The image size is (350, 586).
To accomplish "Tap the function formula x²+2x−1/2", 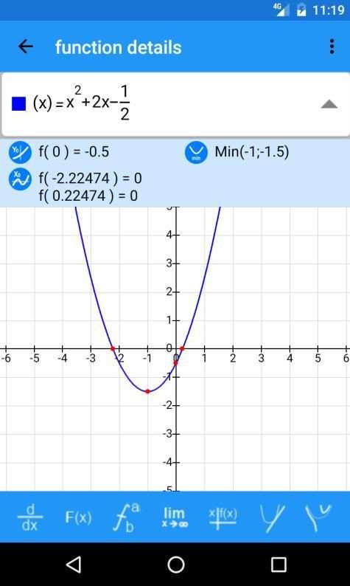I will point(81,103).
